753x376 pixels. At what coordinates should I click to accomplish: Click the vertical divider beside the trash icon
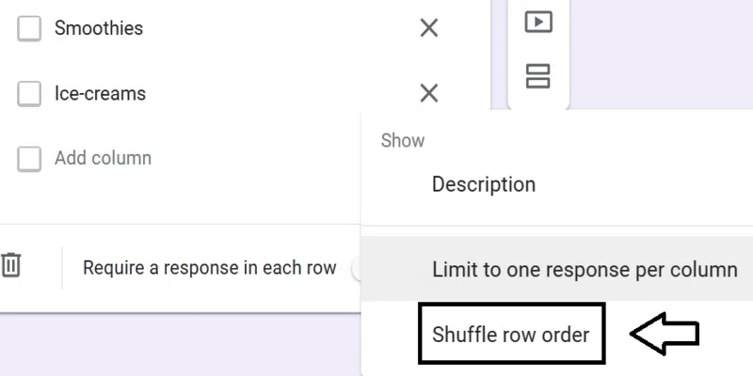[62, 267]
